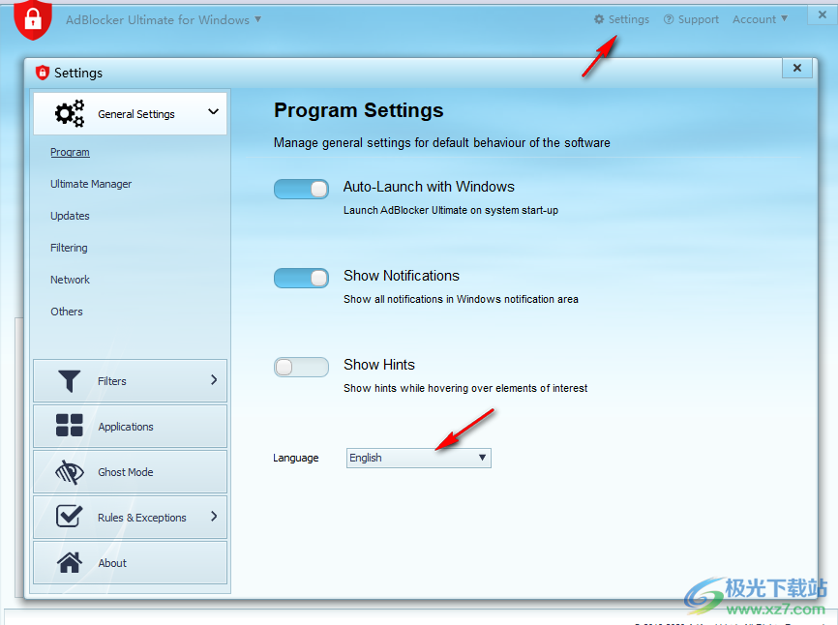Screen dimensions: 838x625
Task: Click the Settings gear icon in header
Action: tap(599, 19)
